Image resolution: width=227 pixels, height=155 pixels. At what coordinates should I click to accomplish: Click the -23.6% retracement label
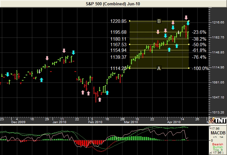(x=199, y=32)
